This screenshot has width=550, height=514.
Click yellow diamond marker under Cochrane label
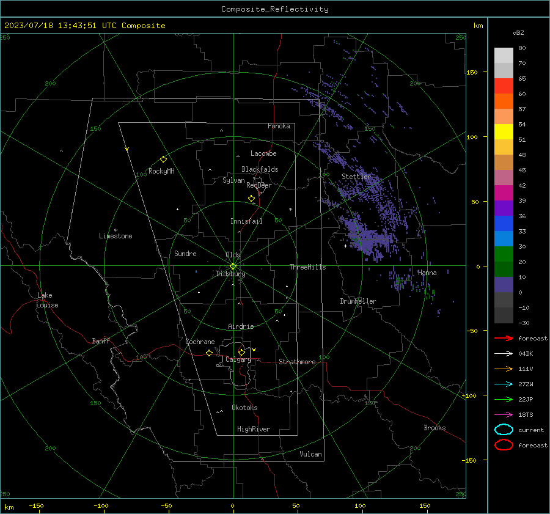pos(209,353)
